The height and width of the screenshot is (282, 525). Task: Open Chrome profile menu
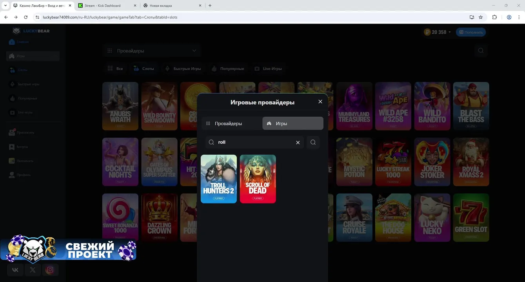coord(509,17)
